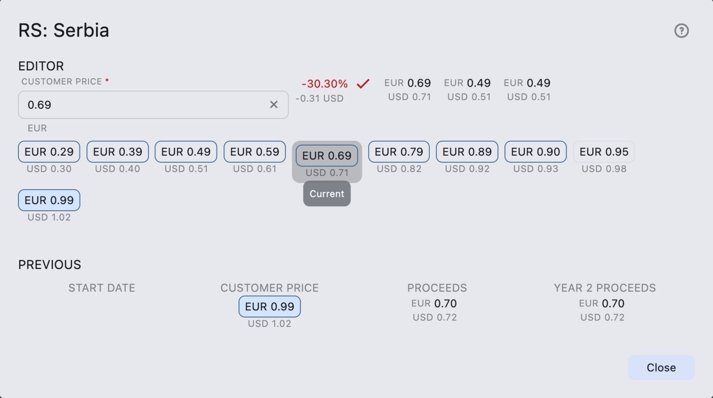Click the -30.30% percentage label
The width and height of the screenshot is (713, 398).
[x=324, y=84]
